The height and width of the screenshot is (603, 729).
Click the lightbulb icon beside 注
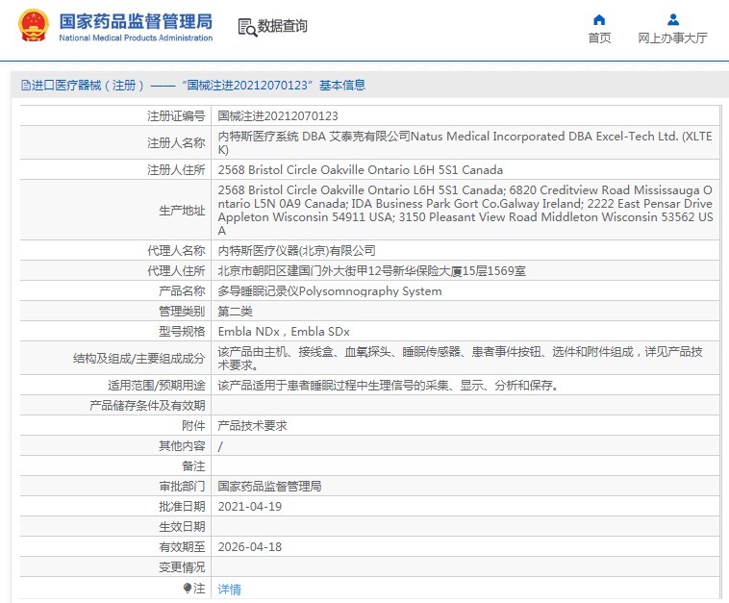pos(187,589)
